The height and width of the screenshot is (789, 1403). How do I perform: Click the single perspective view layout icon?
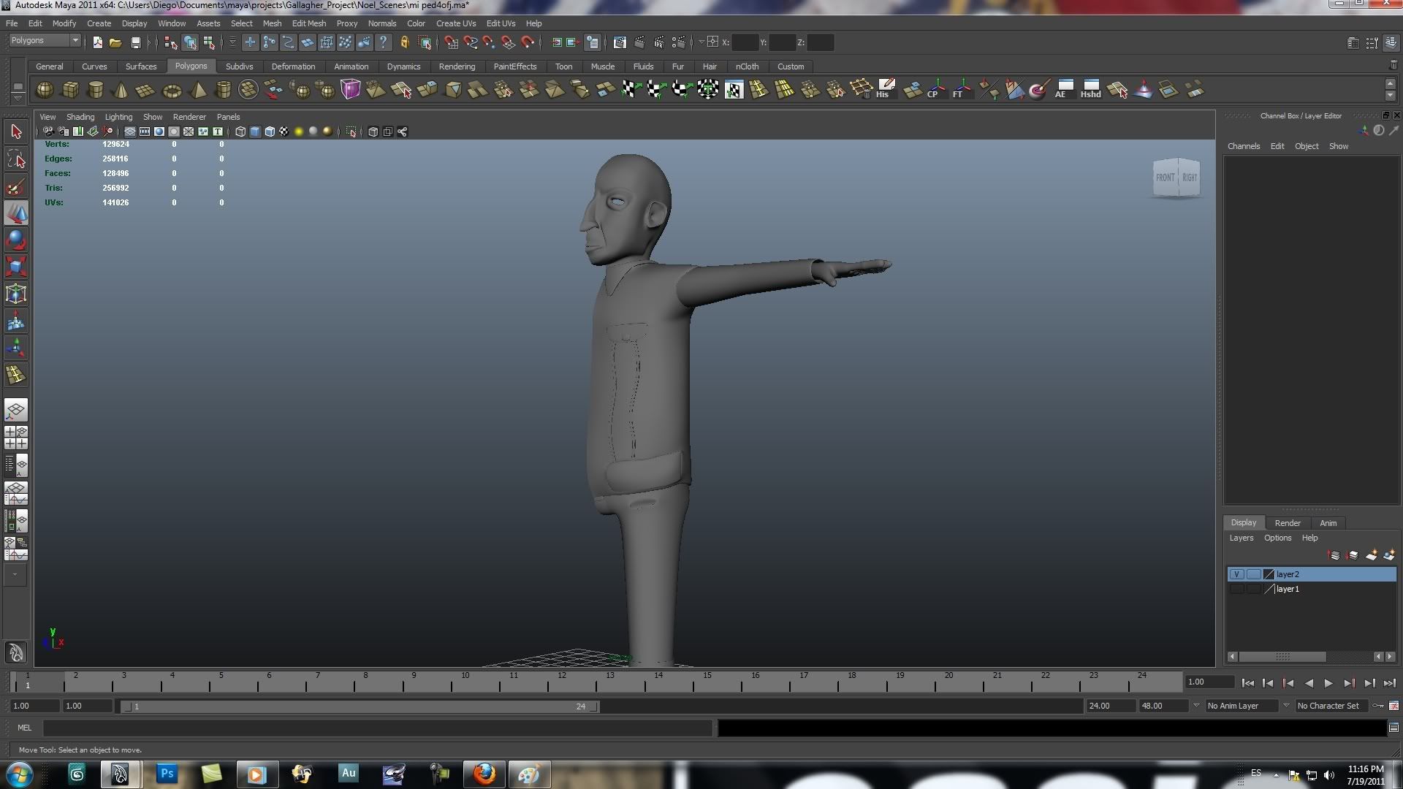click(x=16, y=410)
